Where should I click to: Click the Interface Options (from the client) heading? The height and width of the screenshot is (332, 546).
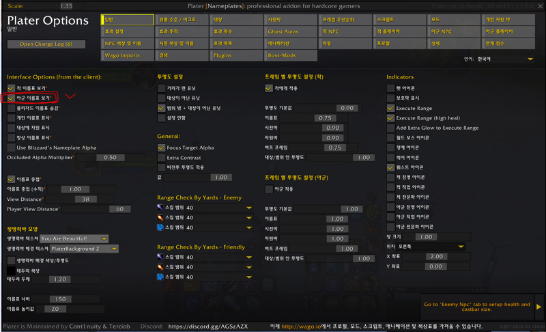55,77
